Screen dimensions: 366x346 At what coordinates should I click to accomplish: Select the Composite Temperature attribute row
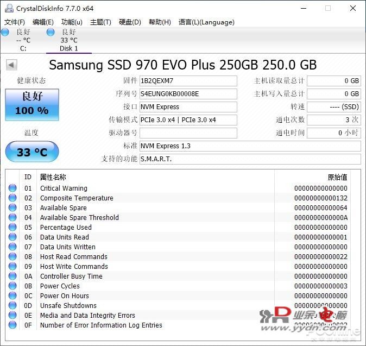click(x=178, y=198)
